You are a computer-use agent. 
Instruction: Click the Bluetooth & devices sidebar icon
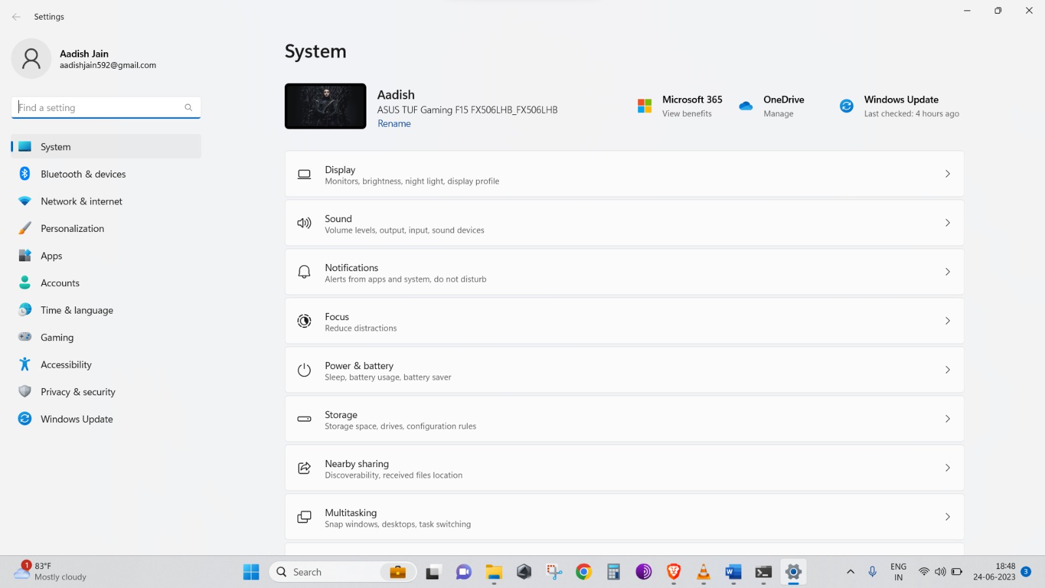[25, 174]
